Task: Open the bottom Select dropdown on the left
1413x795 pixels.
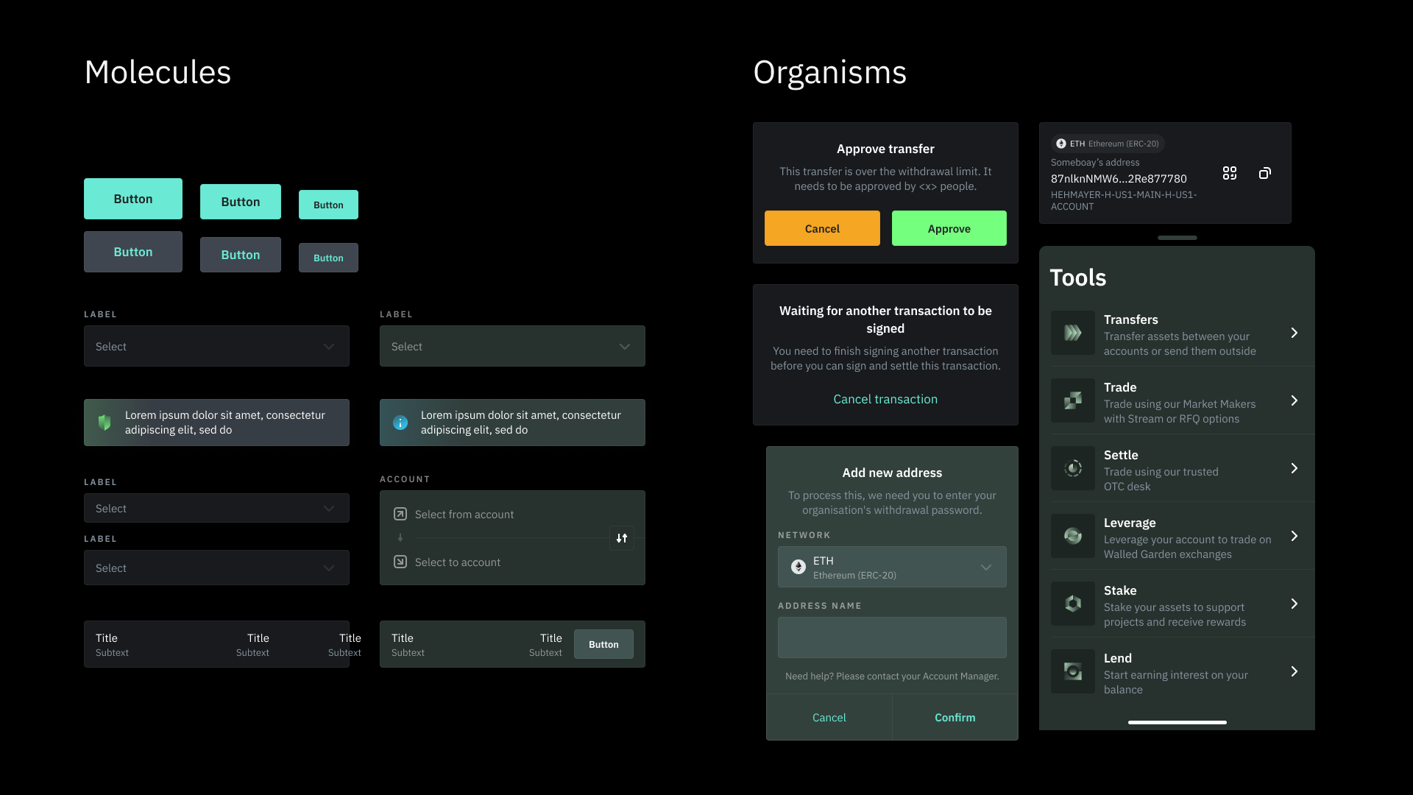Action: click(216, 568)
